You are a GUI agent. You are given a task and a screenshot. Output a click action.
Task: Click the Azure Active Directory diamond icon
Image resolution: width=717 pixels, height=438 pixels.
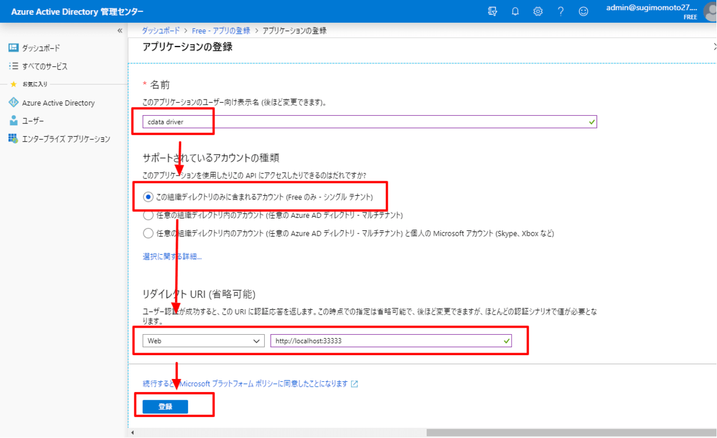13,103
